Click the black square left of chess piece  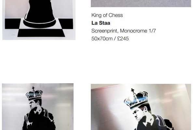(x=13, y=24)
